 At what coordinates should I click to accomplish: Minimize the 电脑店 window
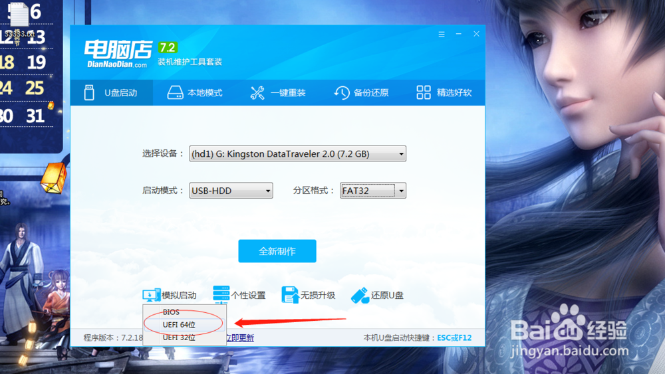(458, 34)
